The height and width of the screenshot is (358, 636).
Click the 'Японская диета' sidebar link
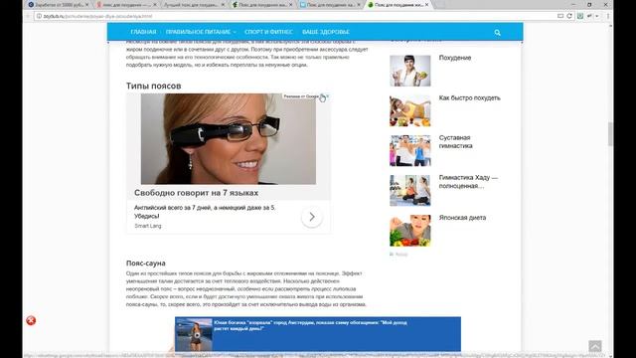[x=462, y=218]
